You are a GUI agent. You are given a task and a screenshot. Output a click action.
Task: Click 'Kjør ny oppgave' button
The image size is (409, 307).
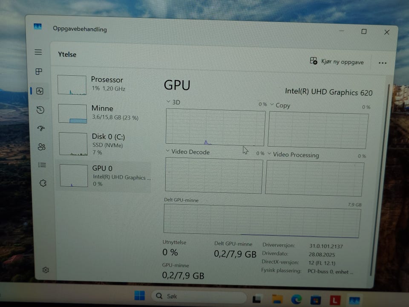point(337,61)
